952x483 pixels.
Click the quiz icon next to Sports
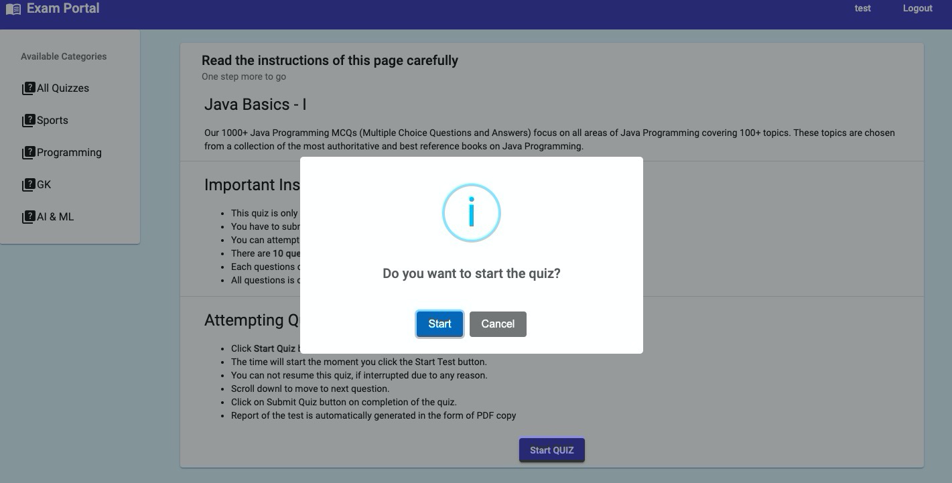(27, 119)
